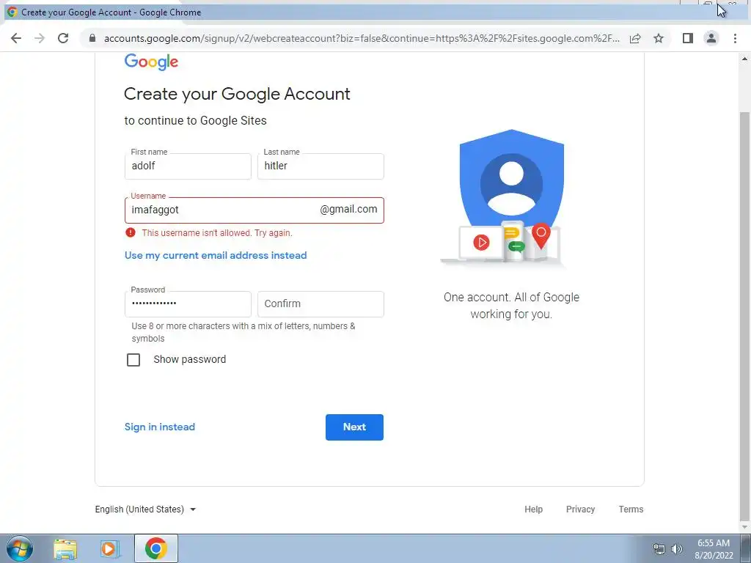Click the address bar URL

point(362,38)
